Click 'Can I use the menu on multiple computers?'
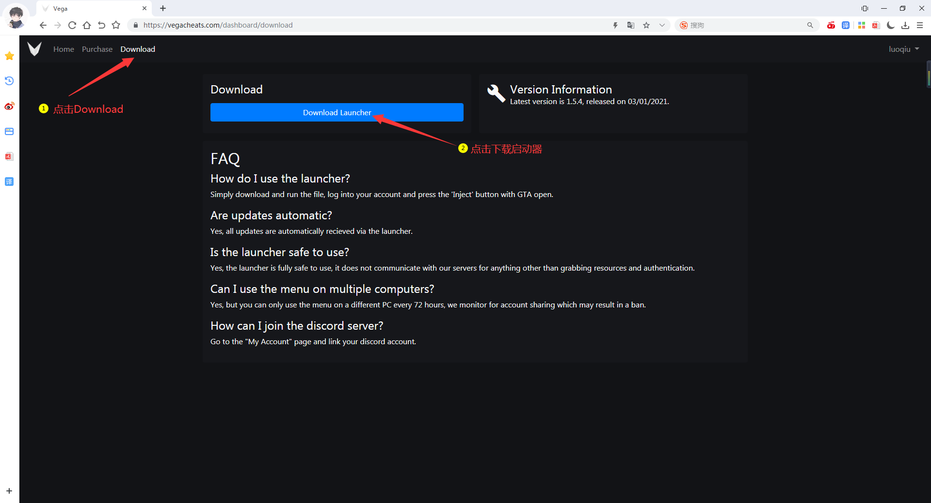Image resolution: width=931 pixels, height=503 pixels. tap(322, 289)
